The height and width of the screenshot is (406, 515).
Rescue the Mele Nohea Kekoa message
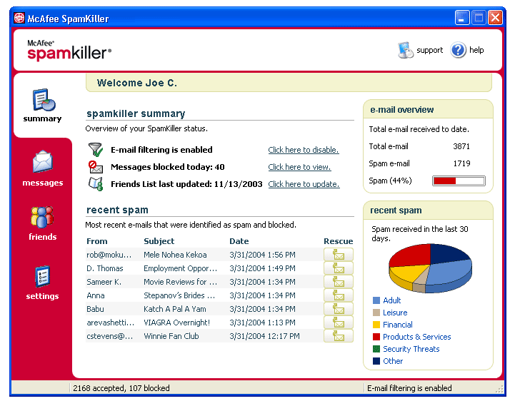339,255
